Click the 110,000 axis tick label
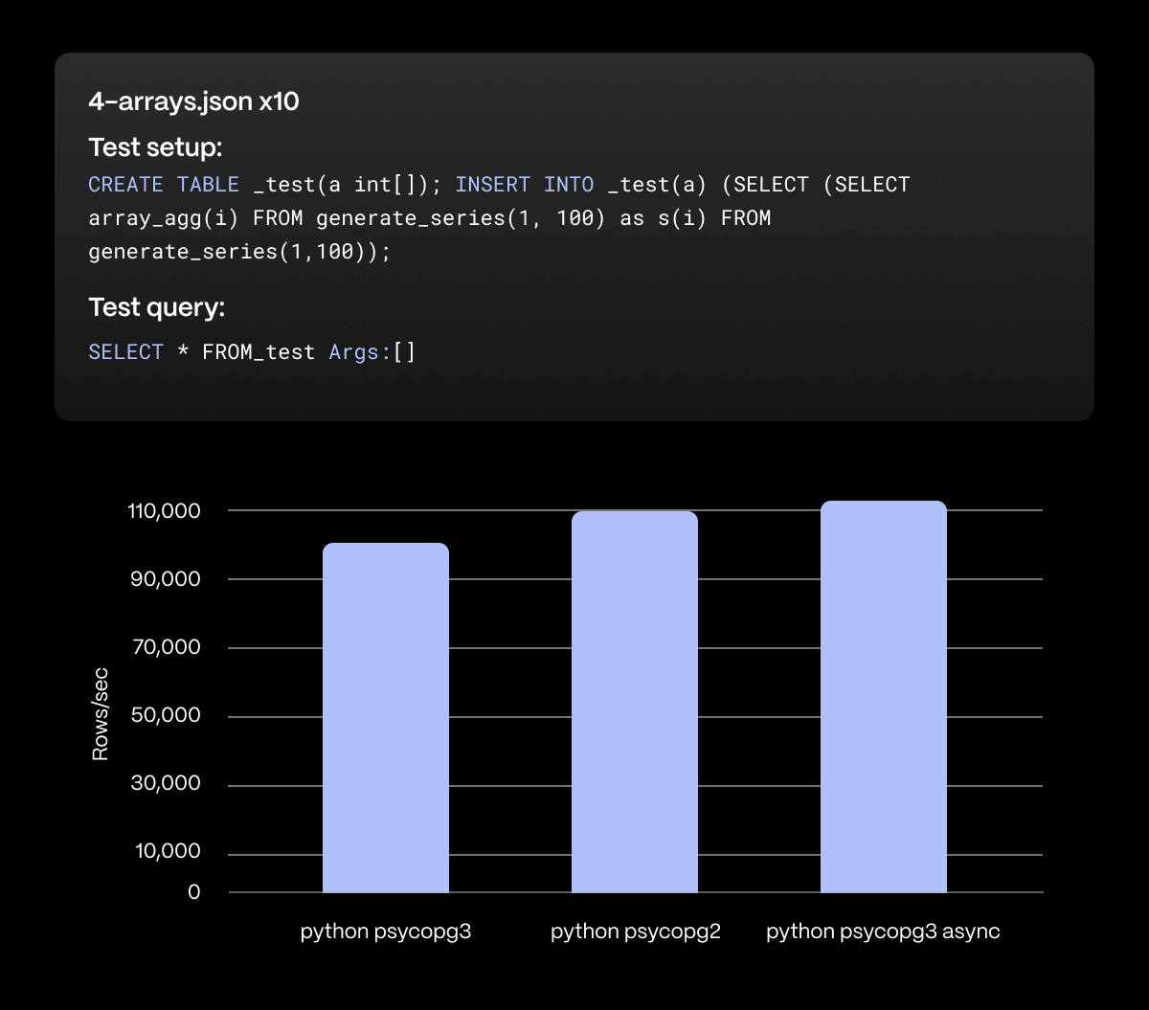The height and width of the screenshot is (1010, 1149). pyautogui.click(x=164, y=510)
